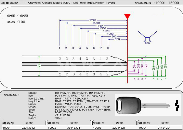Click the 'Orion:' brand label
183x130 pixels.
[32, 107]
